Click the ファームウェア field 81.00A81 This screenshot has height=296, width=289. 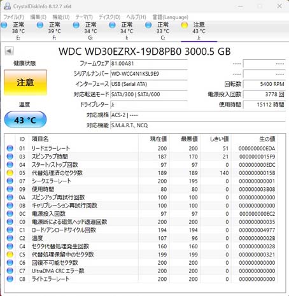coord(149,64)
